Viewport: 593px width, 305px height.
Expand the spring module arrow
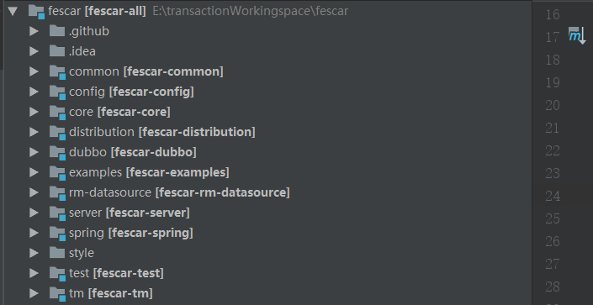(x=34, y=233)
